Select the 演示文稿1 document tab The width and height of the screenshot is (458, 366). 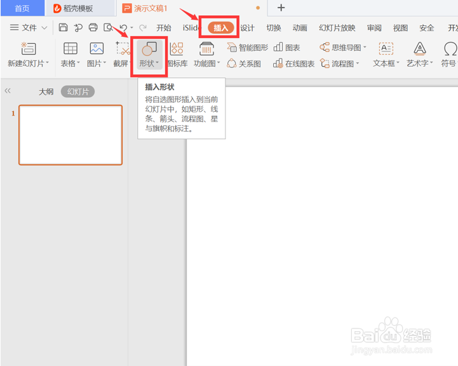[x=192, y=8]
